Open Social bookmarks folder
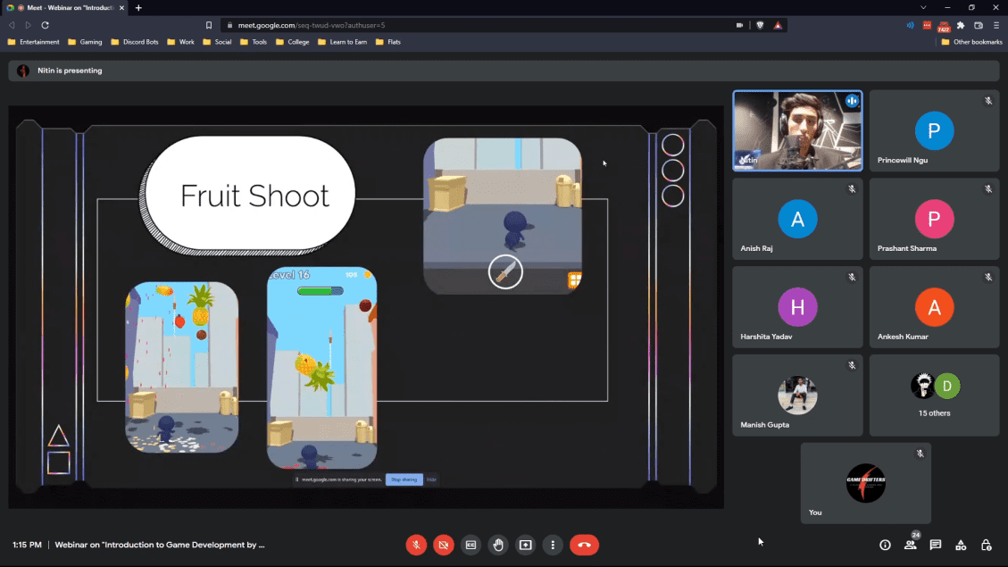The image size is (1008, 567). 217,42
